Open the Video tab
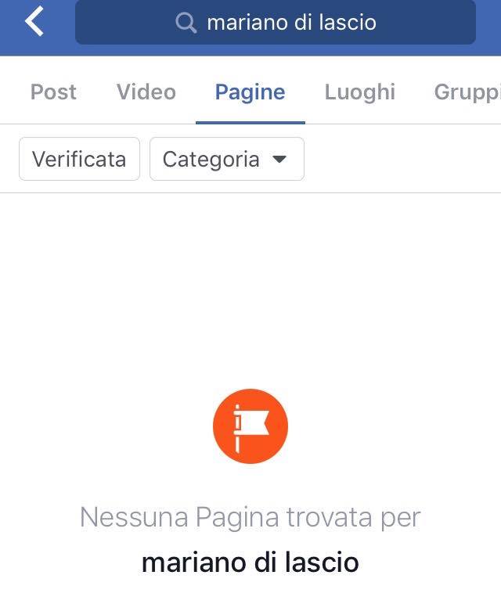 146,92
